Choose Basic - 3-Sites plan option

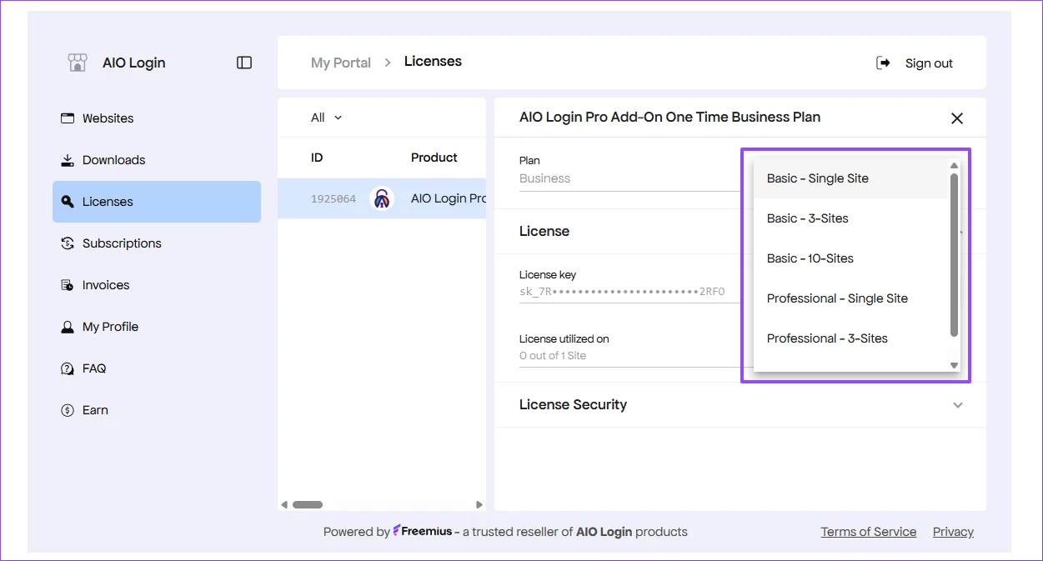coord(851,218)
